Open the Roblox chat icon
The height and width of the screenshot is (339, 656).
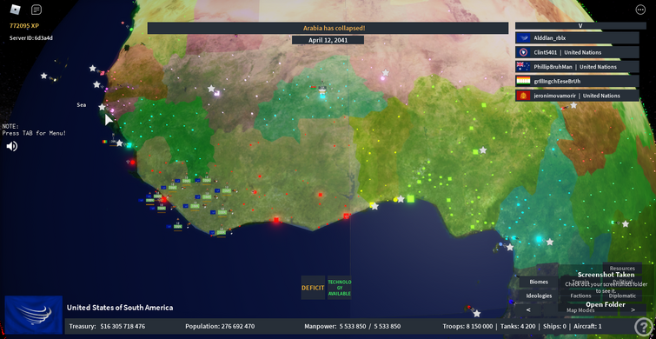36,10
